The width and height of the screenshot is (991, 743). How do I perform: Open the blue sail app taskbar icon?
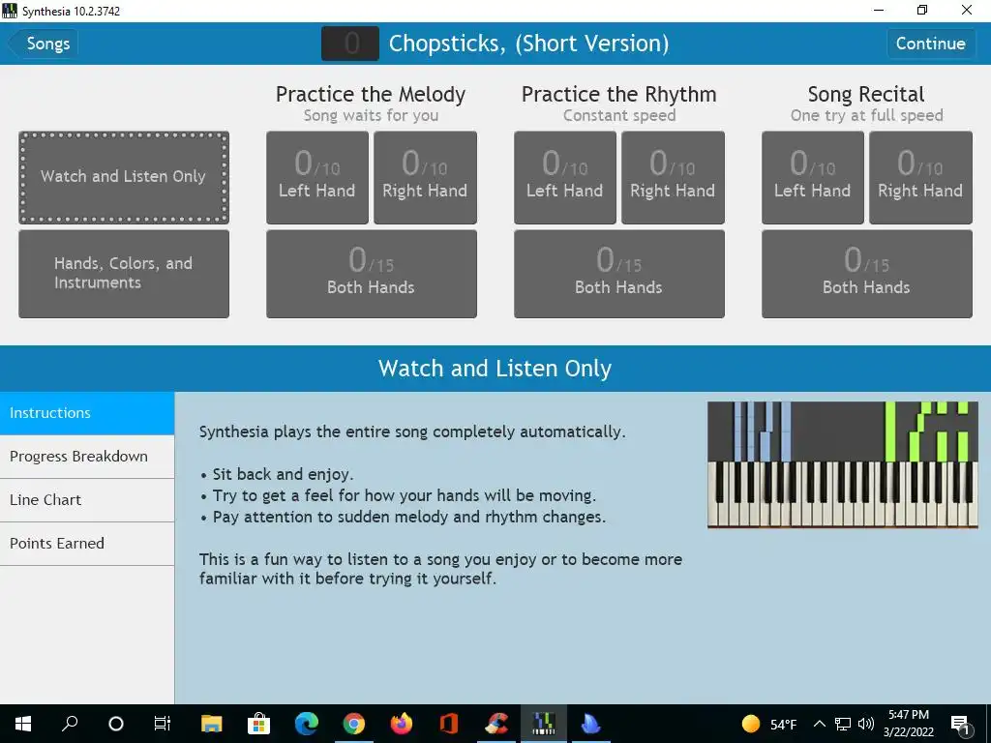point(591,724)
